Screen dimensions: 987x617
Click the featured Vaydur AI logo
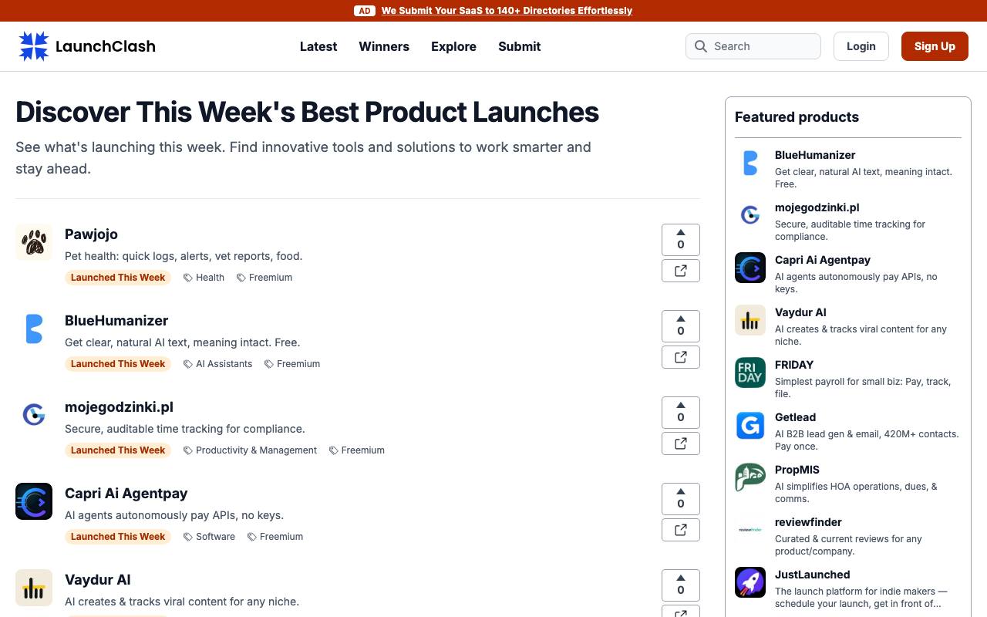[x=750, y=320]
